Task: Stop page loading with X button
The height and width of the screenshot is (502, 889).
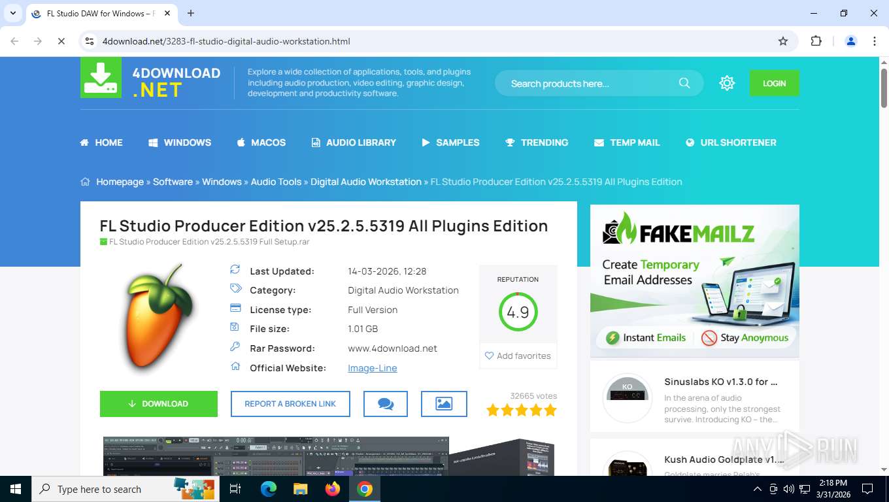Action: tap(61, 41)
